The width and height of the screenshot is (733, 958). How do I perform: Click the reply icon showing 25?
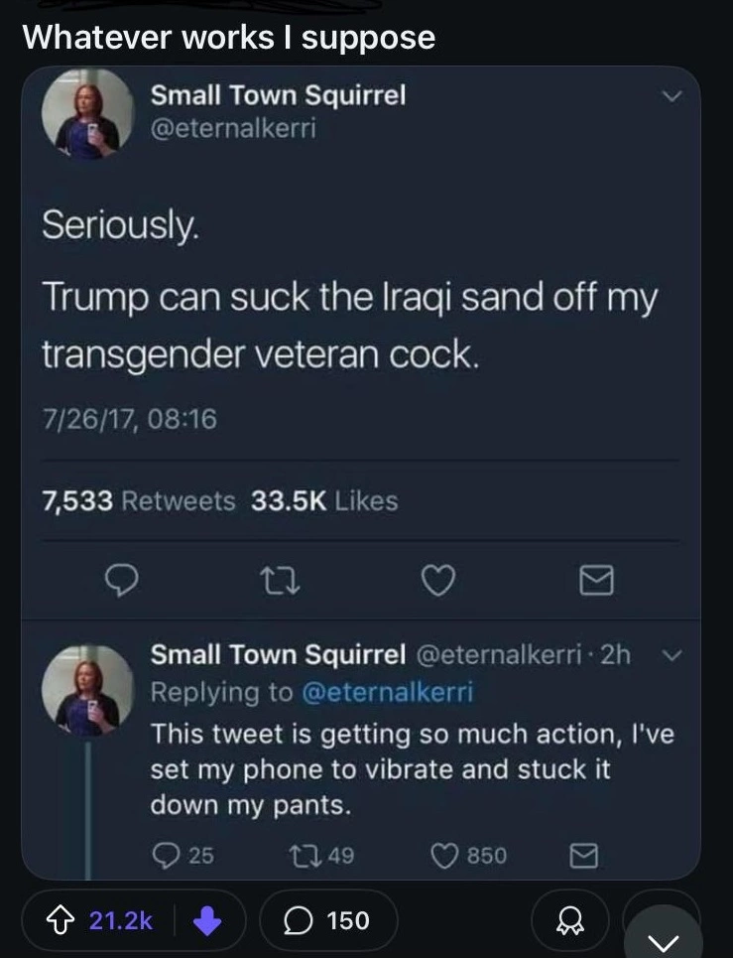(x=167, y=855)
